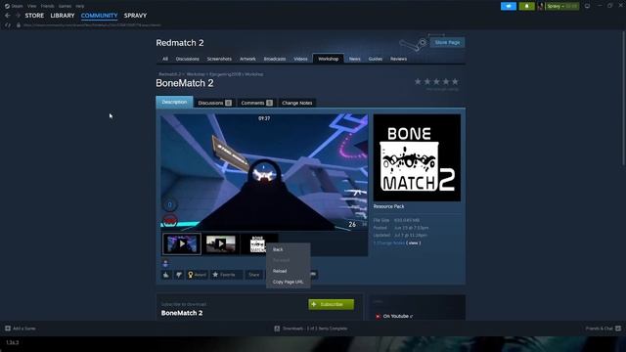Viewport: 626px width, 352px height.
Task: Choose Back in the context menu
Action: tap(289, 249)
